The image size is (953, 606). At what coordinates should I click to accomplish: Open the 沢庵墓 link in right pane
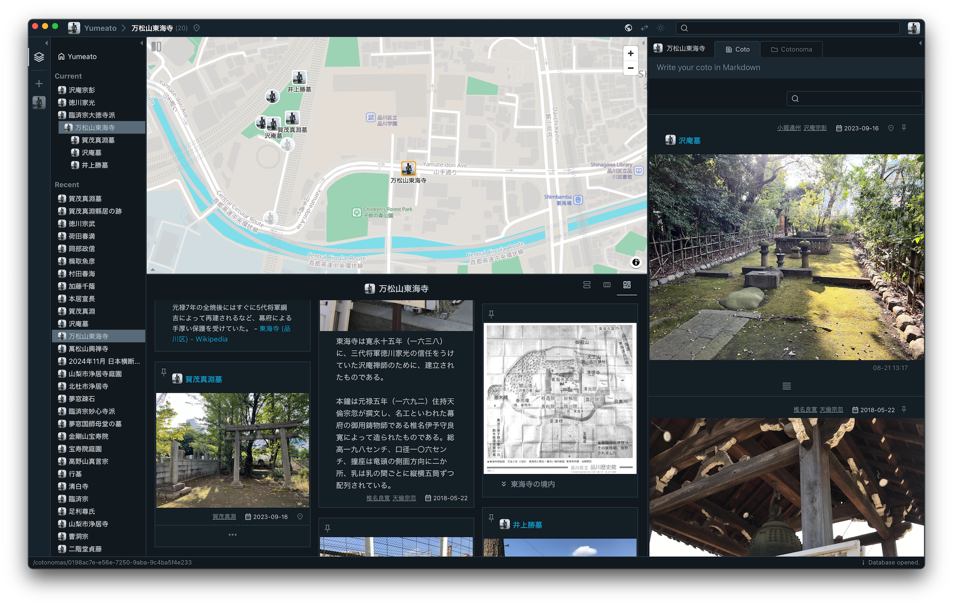[689, 141]
